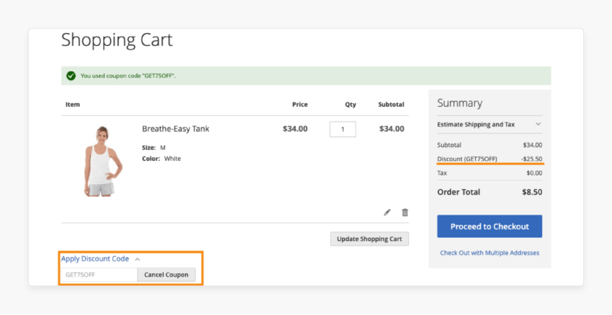
Task: Click the Proceed to Checkout button
Action: click(490, 226)
